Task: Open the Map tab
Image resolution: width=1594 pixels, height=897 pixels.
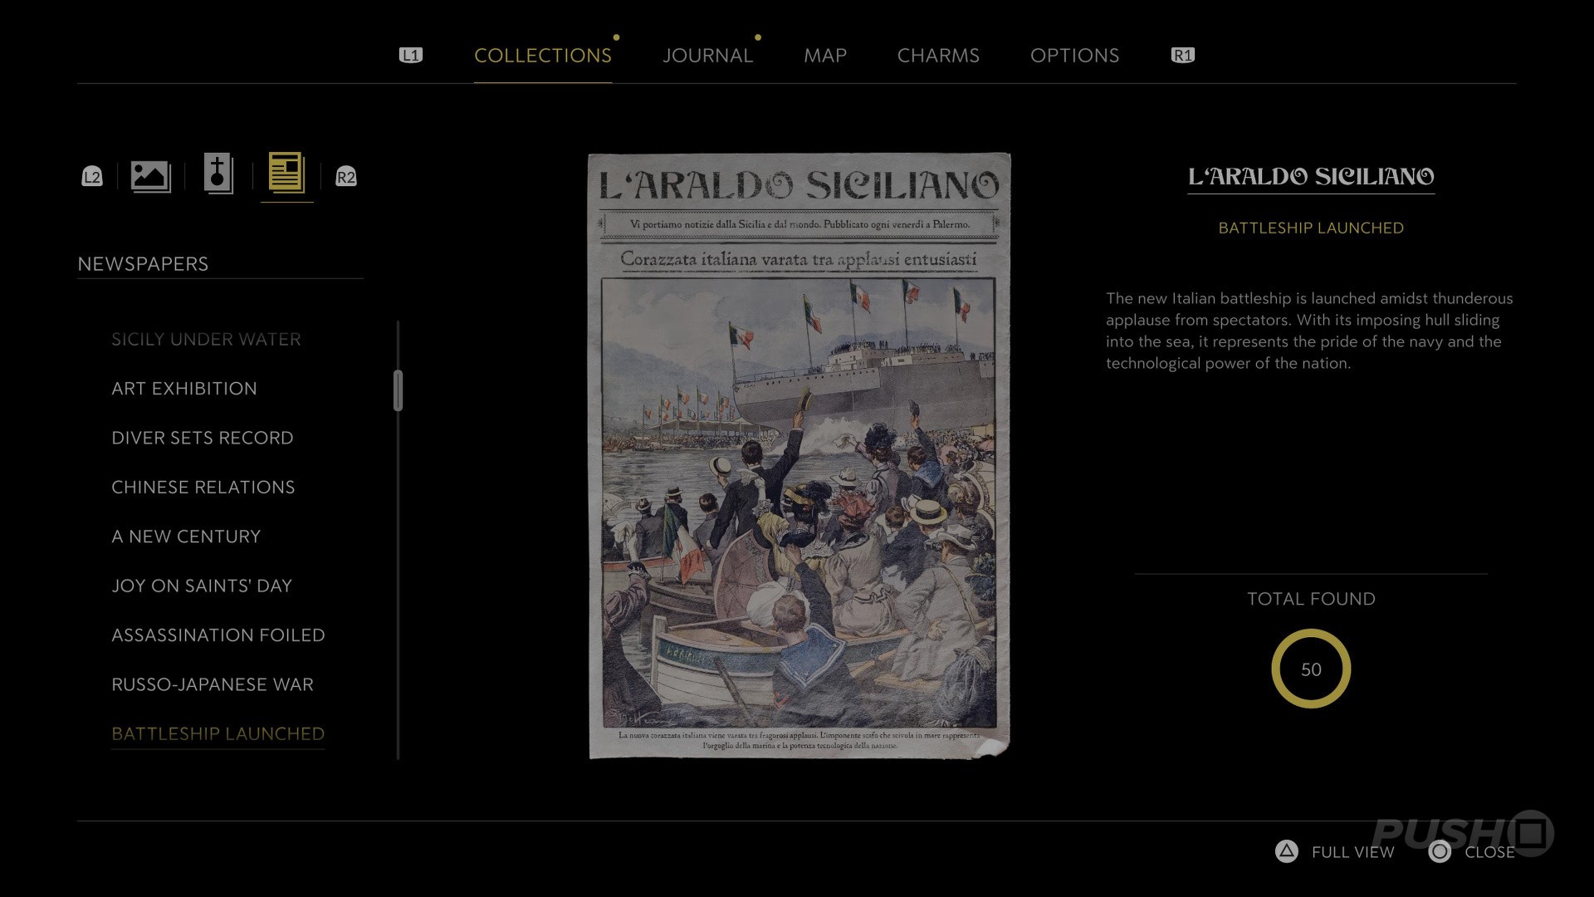Action: [824, 56]
